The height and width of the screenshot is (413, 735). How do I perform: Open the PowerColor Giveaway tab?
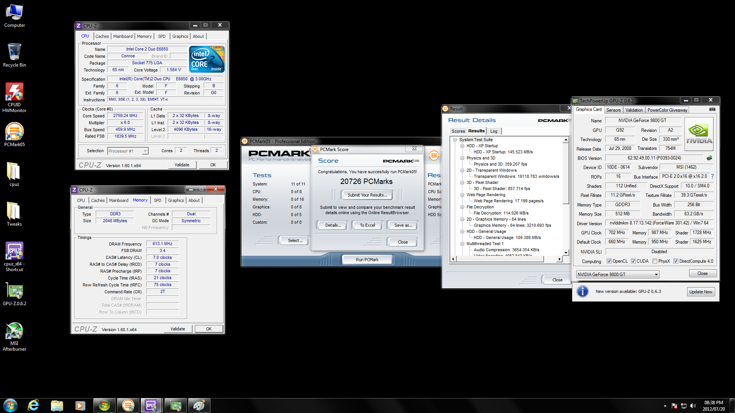point(667,110)
